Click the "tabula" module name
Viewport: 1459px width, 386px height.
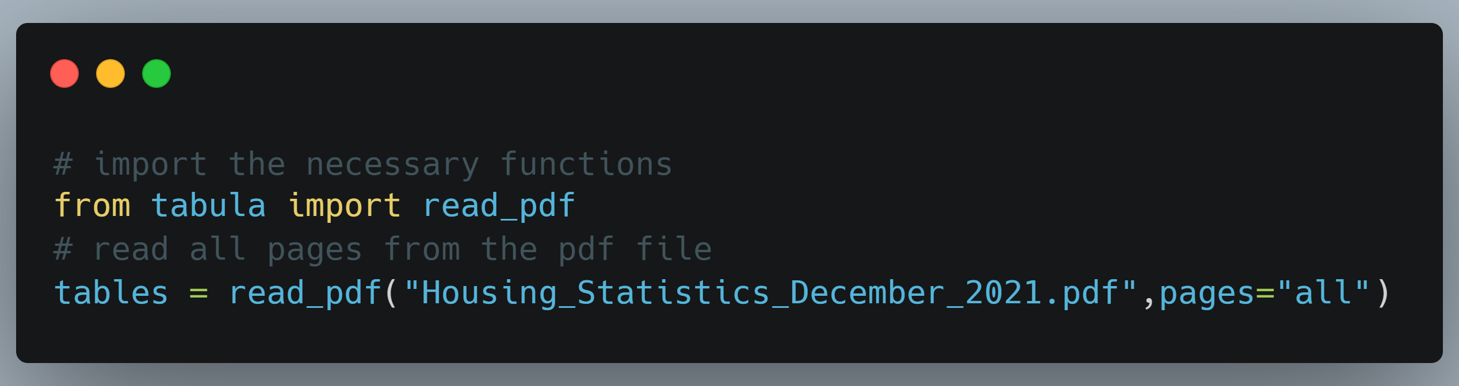click(x=208, y=206)
